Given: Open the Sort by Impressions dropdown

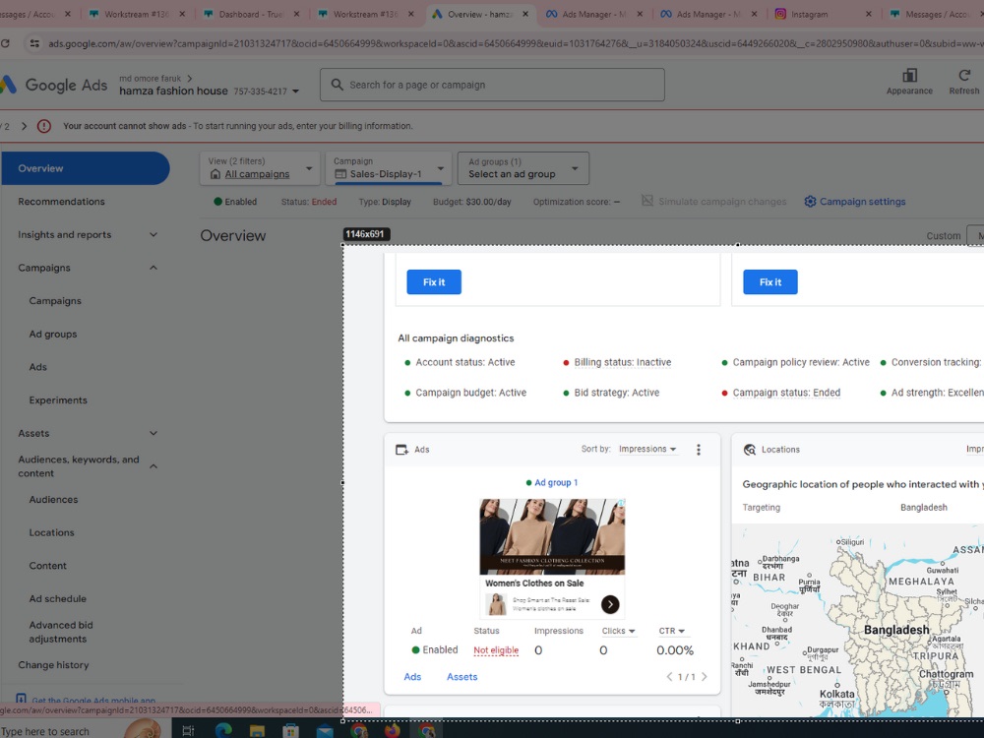Looking at the screenshot, I should coord(647,450).
